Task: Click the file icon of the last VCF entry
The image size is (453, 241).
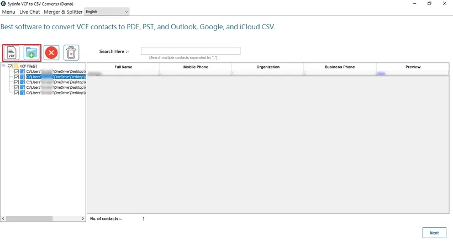Action: click(x=23, y=93)
